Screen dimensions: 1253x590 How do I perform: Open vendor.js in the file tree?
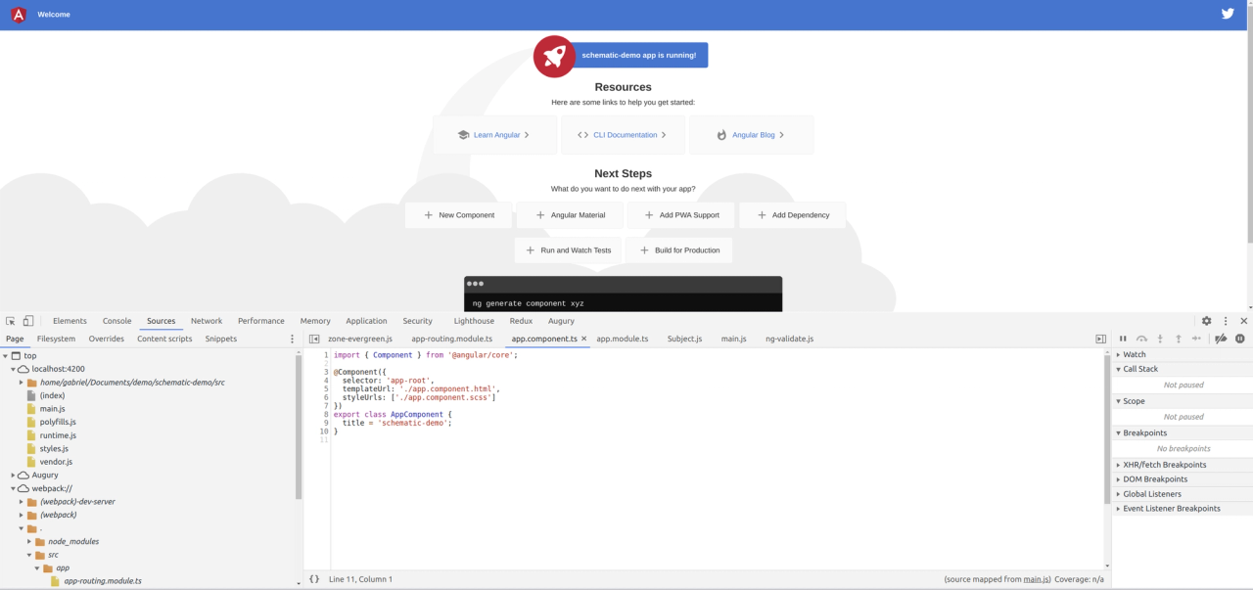56,462
